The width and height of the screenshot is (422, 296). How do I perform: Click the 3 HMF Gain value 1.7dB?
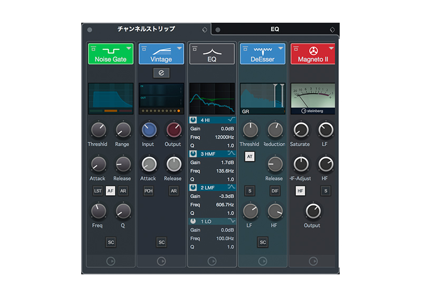pos(227,163)
